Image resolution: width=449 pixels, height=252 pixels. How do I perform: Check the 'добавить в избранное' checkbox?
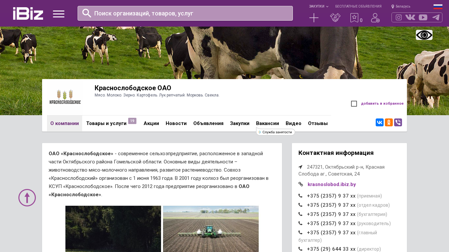(354, 104)
